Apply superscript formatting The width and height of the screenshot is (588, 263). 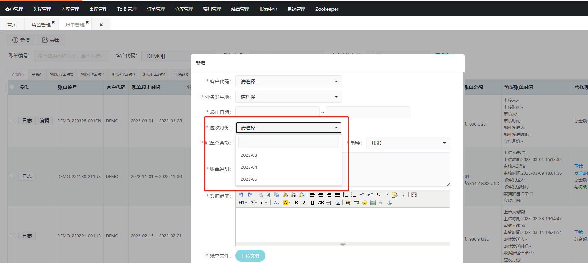pos(387,195)
